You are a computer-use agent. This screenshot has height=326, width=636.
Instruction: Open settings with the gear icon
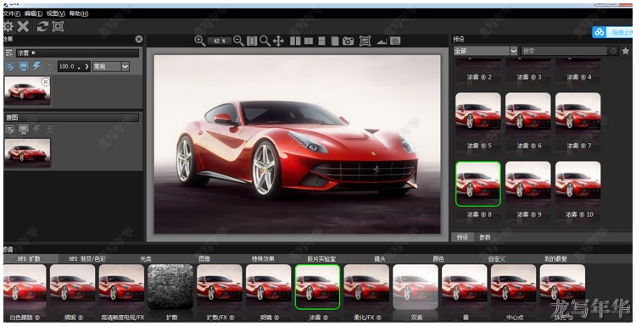tap(8, 26)
